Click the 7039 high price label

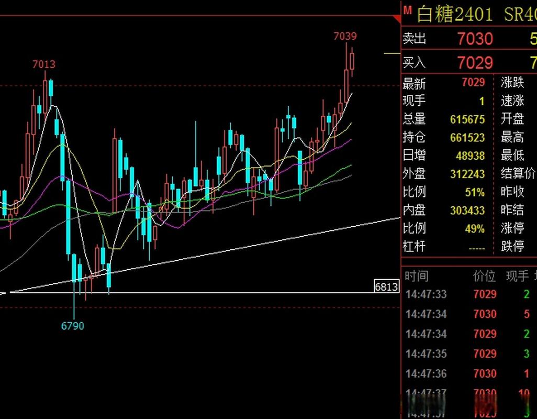point(345,36)
